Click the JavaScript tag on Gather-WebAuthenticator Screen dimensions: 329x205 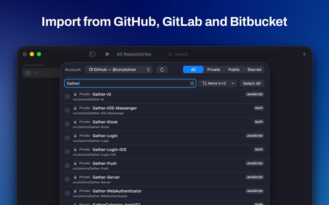point(255,191)
